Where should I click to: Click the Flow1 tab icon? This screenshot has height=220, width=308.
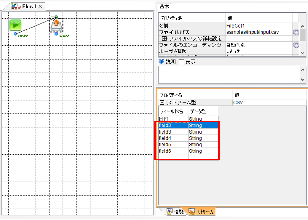click(15, 6)
